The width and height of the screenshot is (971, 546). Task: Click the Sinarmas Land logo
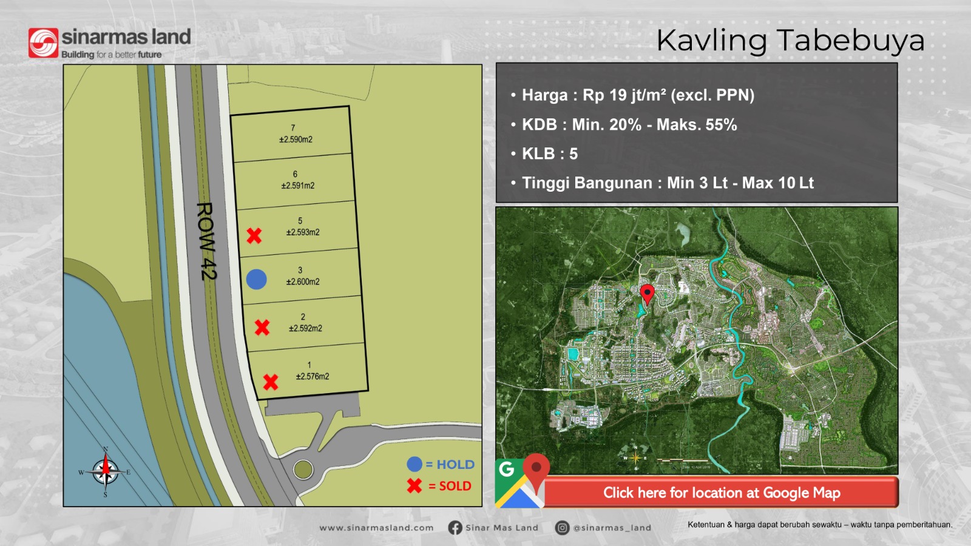point(109,43)
